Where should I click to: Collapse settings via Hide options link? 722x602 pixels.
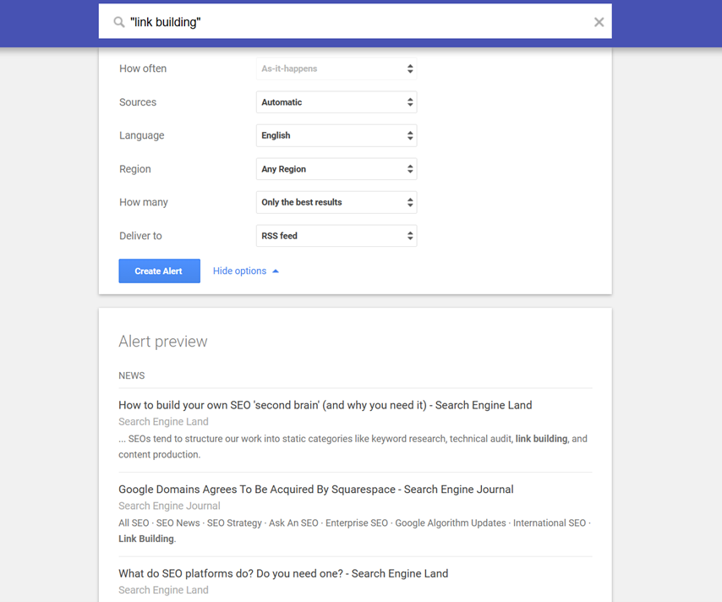[239, 271]
